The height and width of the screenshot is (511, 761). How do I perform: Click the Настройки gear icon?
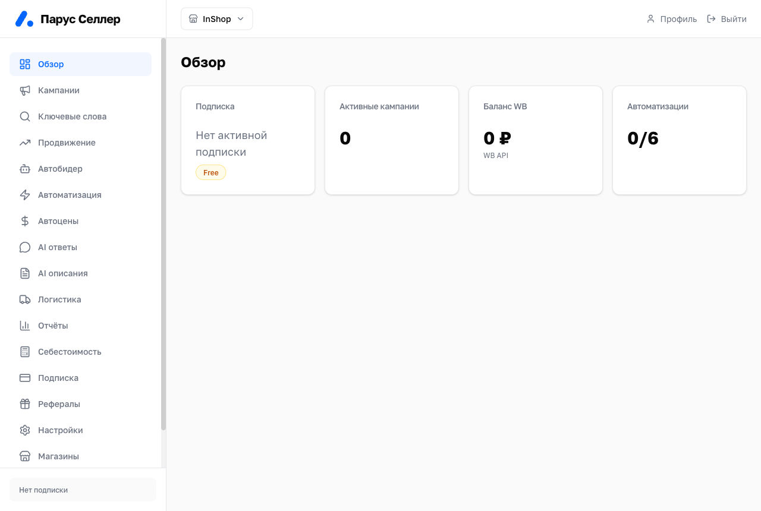pyautogui.click(x=25, y=430)
